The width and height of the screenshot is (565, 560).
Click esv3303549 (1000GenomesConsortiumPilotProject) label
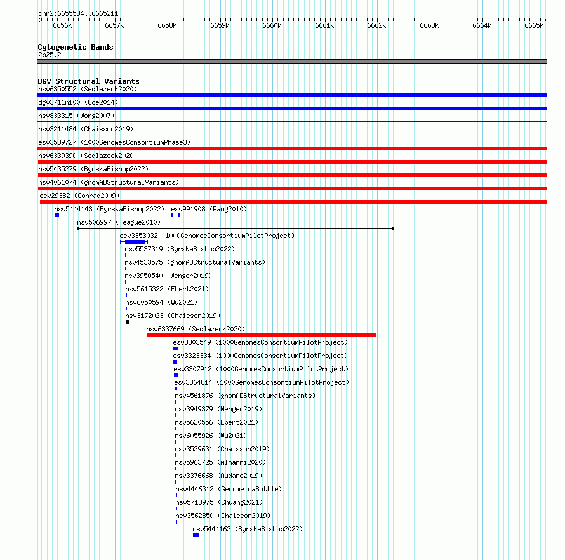(x=260, y=342)
